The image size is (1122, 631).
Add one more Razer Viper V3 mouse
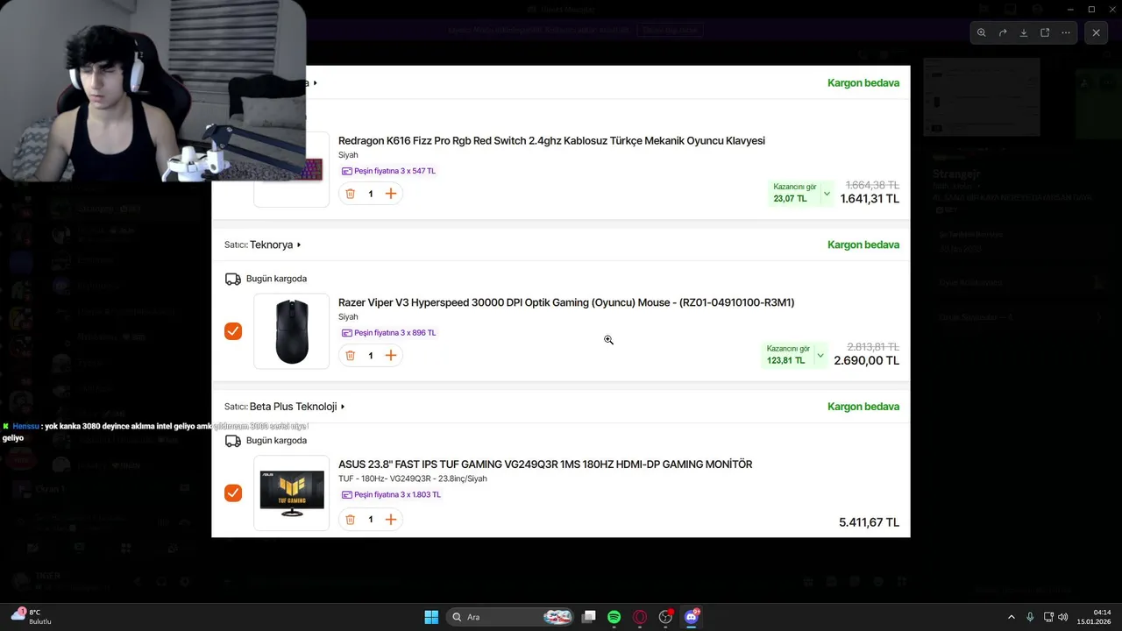(391, 355)
